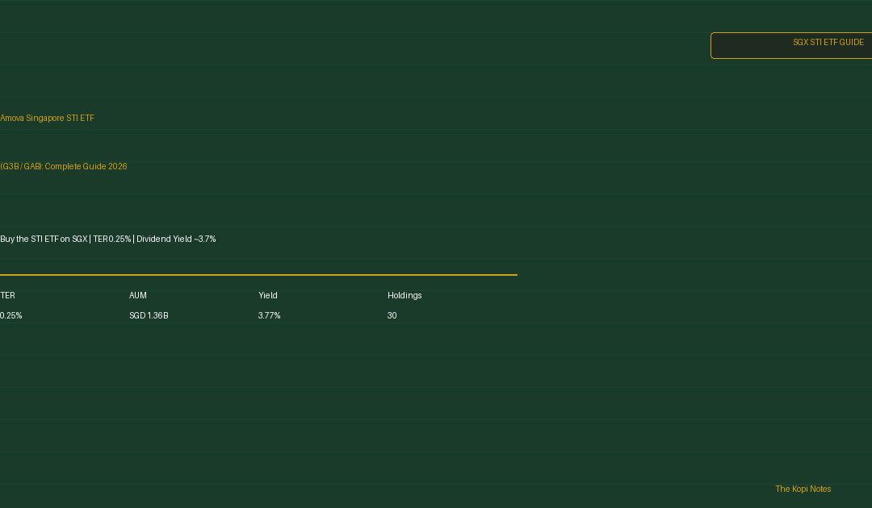Click Dividend Yield ~3.7% in the subtitle
872x508 pixels.
click(x=176, y=239)
